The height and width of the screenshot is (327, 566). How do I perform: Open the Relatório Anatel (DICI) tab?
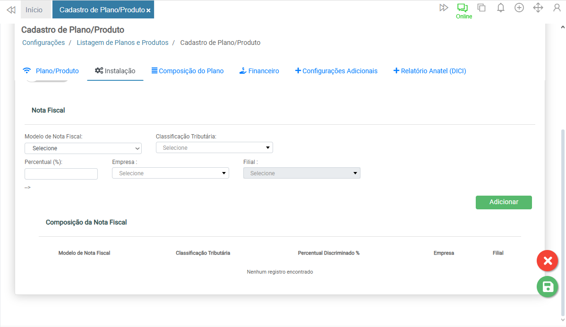pyautogui.click(x=429, y=71)
